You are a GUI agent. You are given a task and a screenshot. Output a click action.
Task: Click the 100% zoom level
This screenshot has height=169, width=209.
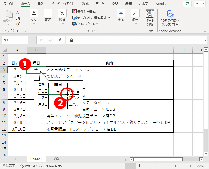pyautogui.click(x=199, y=166)
